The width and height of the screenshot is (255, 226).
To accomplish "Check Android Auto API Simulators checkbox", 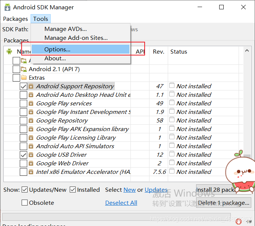I will 23,146.
